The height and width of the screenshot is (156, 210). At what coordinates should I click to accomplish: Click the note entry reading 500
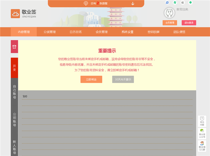[x=25, y=96]
